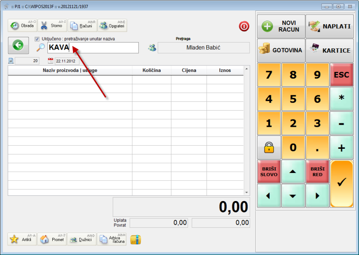The height and width of the screenshot is (255, 359).
Task: Click the operator users icon beside Mladen Babić
Action: tap(152, 48)
